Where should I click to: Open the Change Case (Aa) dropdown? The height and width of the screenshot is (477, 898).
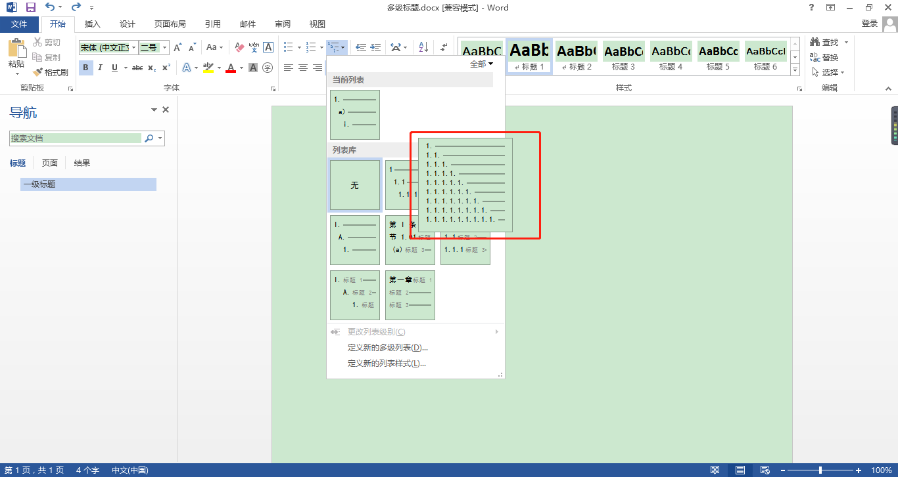214,47
